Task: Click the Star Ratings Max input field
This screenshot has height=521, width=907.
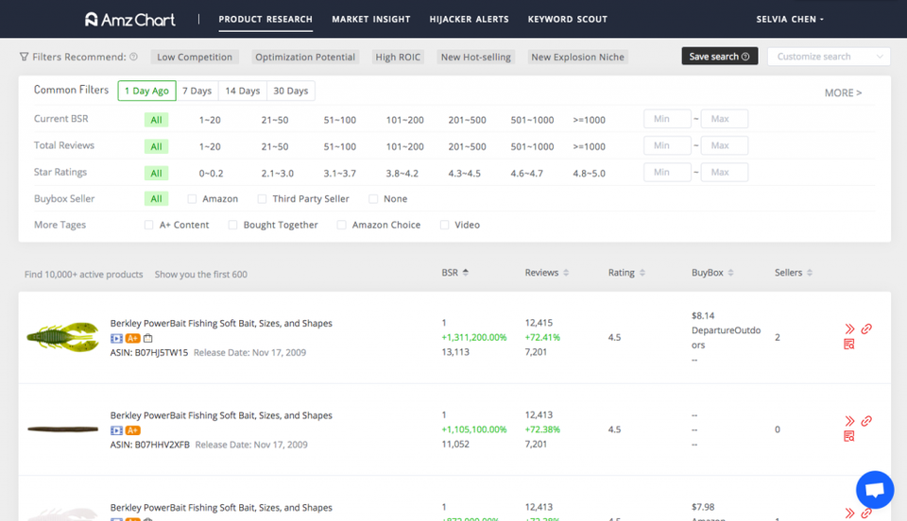Action: pyautogui.click(x=725, y=172)
